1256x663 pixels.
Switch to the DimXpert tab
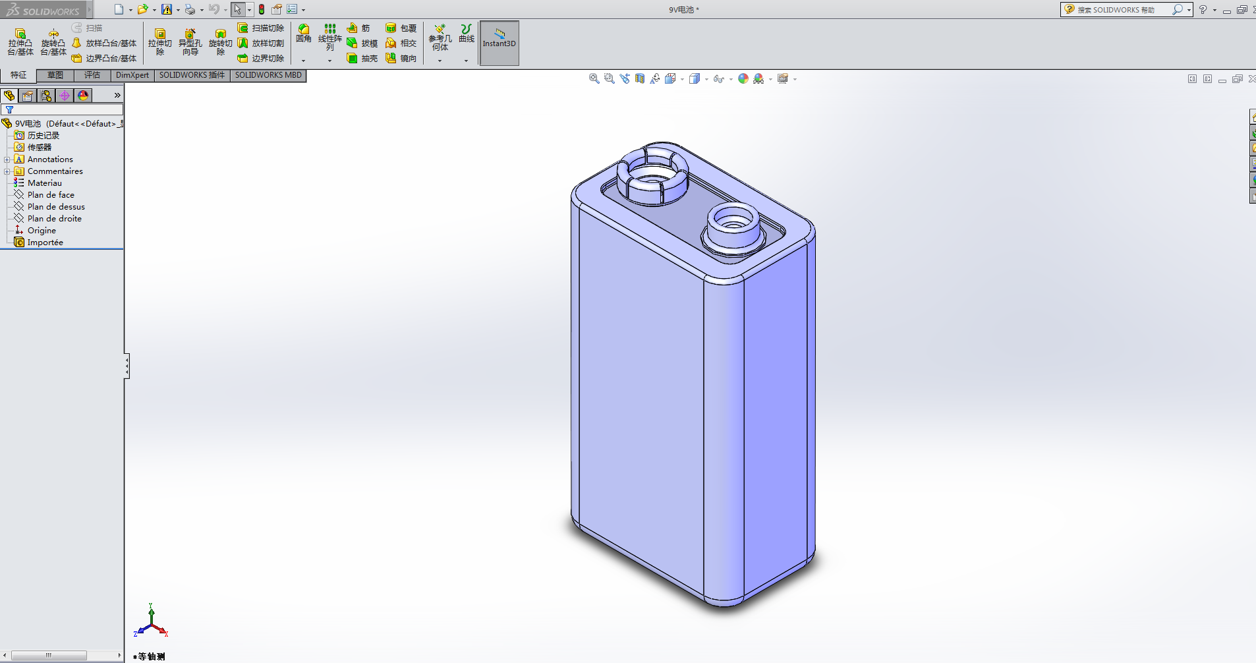[132, 75]
